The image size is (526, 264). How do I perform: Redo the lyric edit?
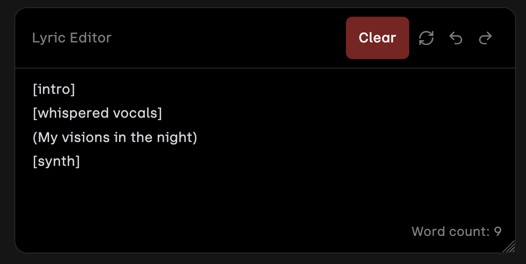tap(485, 38)
